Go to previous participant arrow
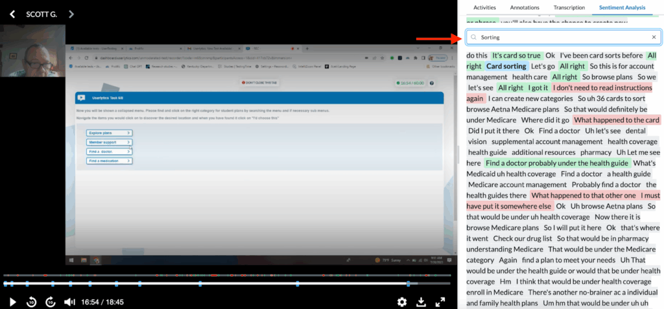The image size is (664, 309). point(12,14)
